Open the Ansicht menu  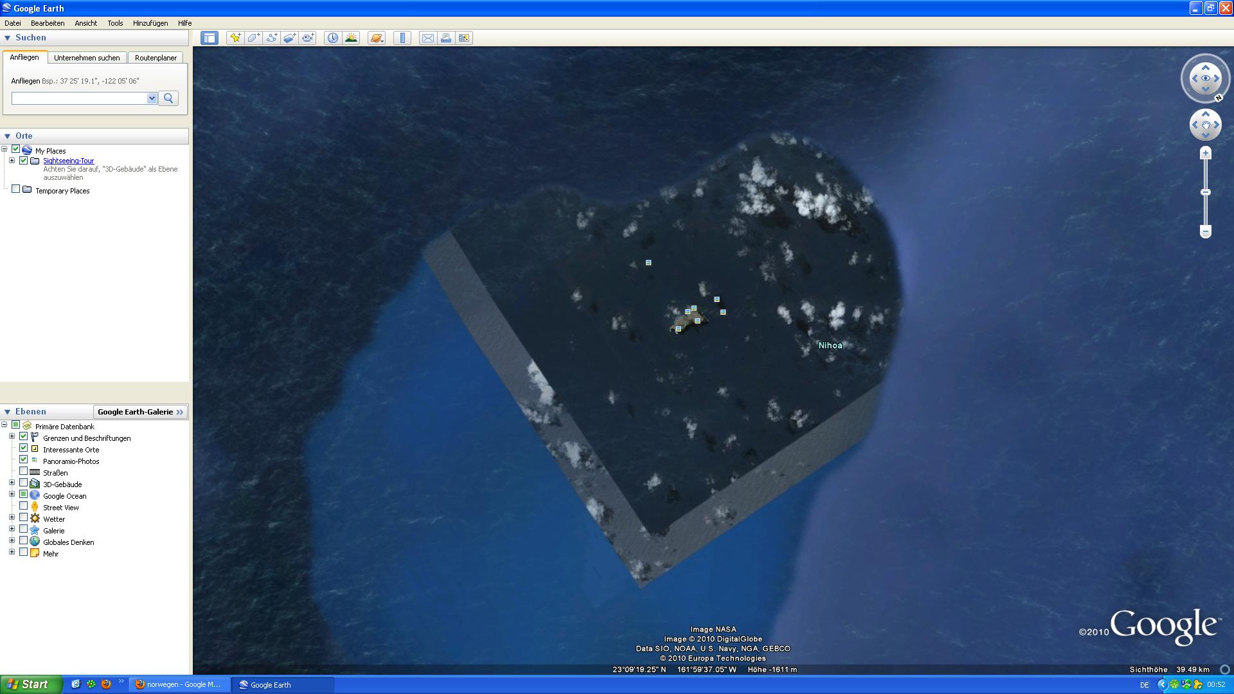(x=85, y=23)
